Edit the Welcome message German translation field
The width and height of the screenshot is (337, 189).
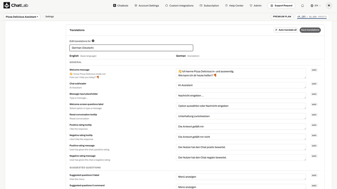[x=241, y=73]
